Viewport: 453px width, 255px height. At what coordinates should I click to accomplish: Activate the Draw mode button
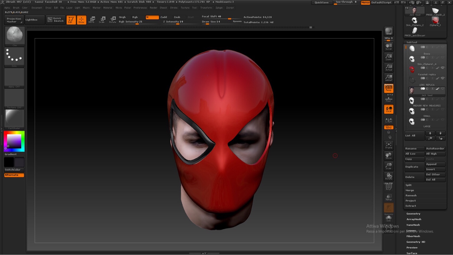(81, 20)
